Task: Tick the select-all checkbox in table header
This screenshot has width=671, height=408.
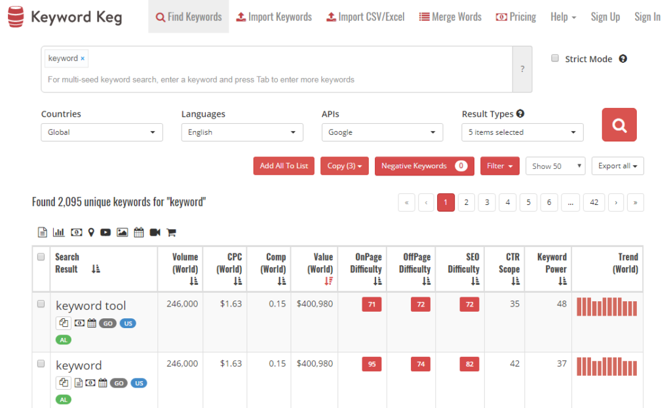Action: point(41,257)
